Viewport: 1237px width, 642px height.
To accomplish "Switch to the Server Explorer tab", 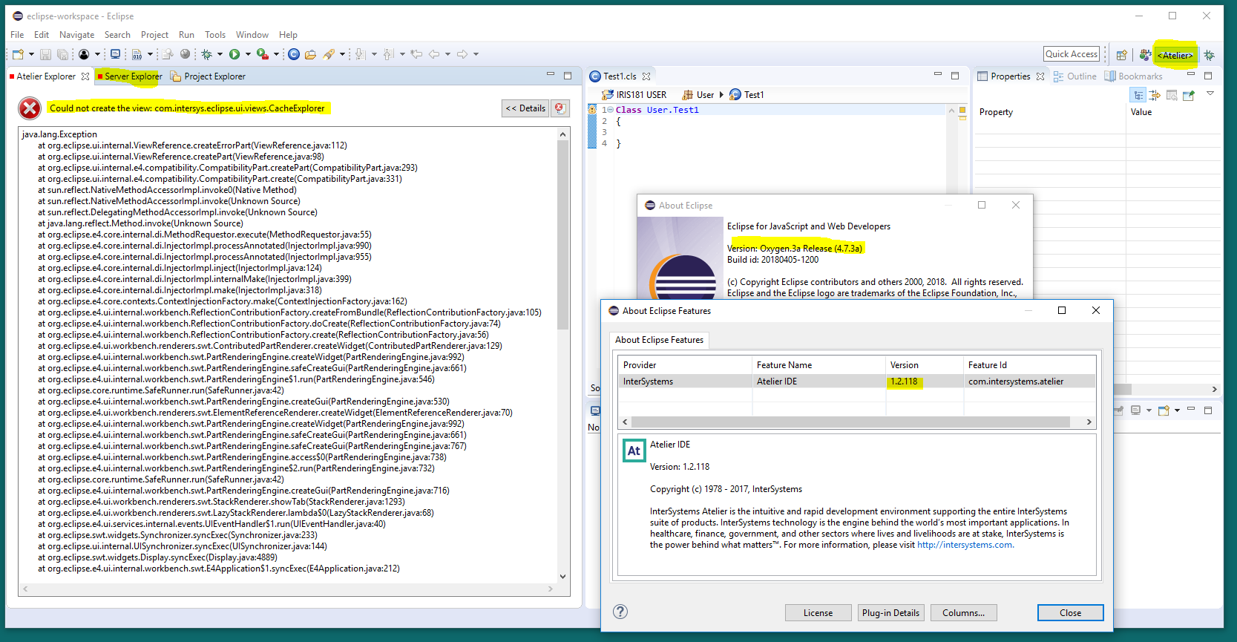I will click(x=129, y=76).
